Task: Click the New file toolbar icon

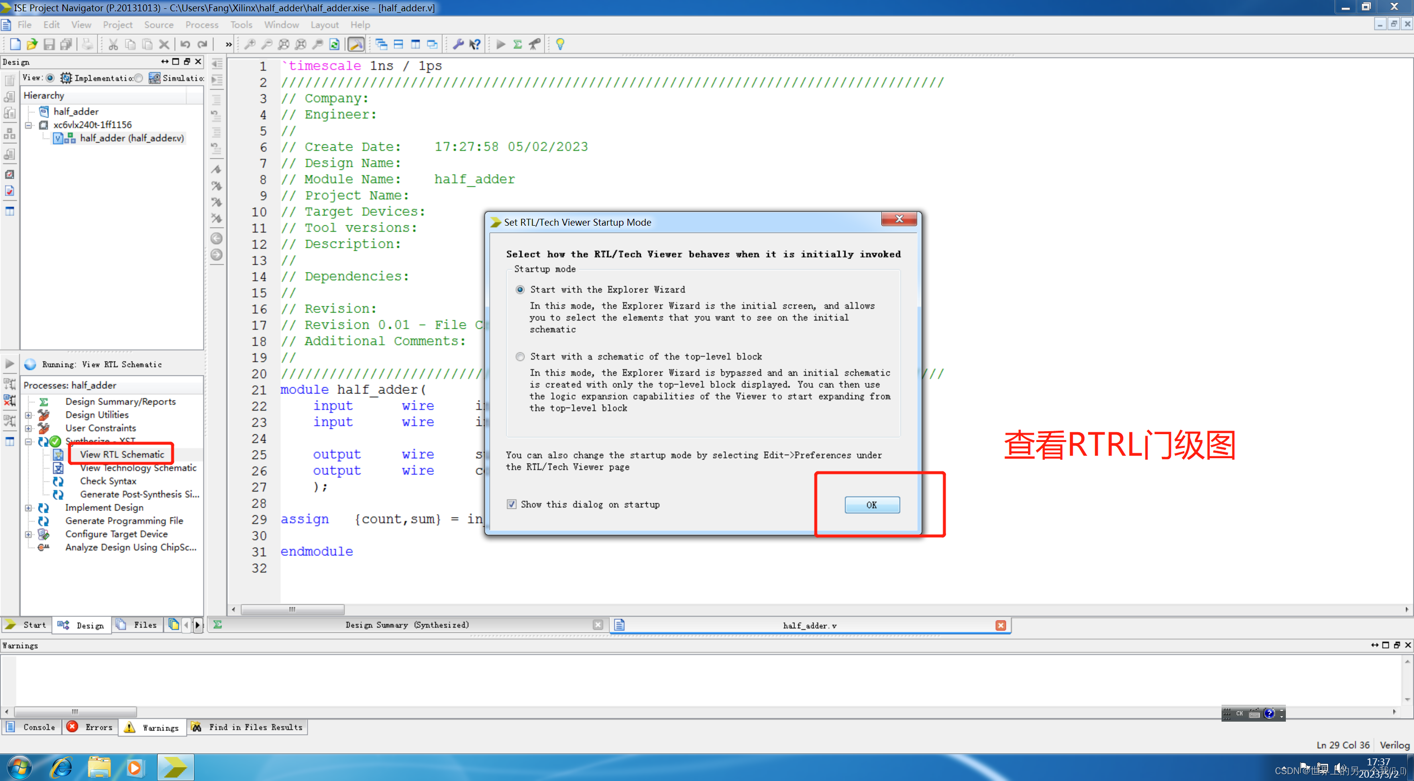Action: 15,45
